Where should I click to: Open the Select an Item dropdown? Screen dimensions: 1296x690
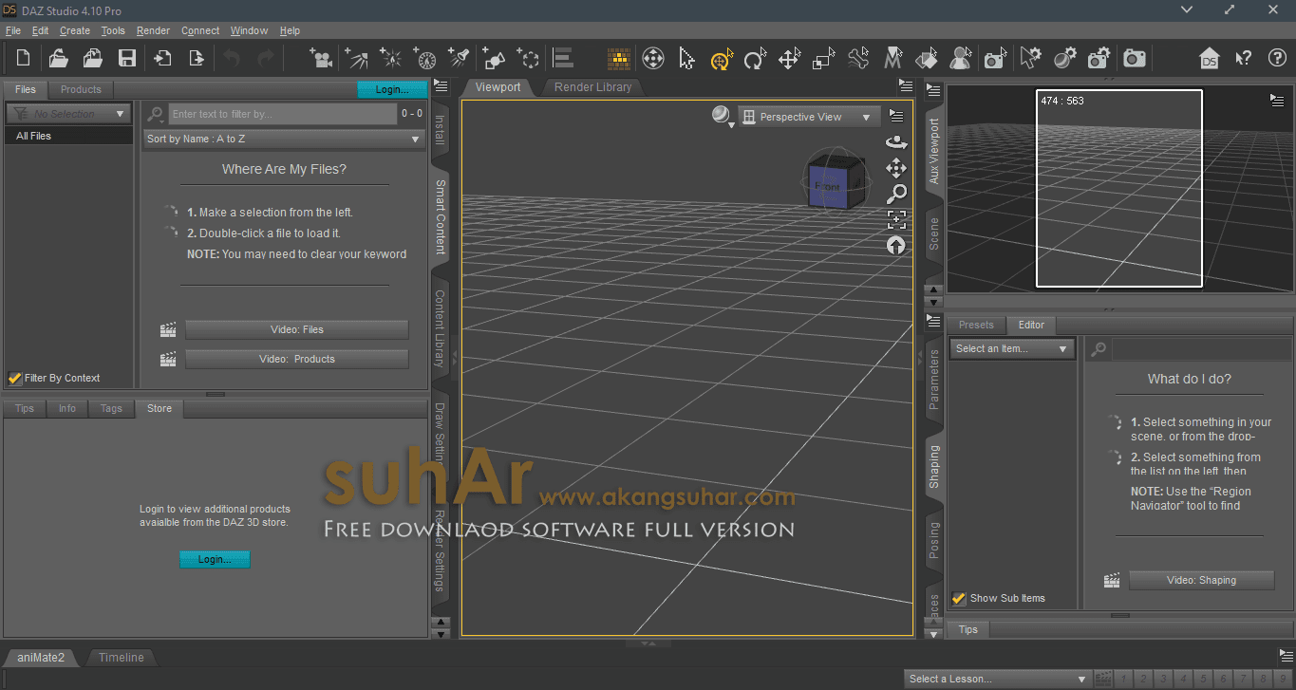pos(1012,348)
